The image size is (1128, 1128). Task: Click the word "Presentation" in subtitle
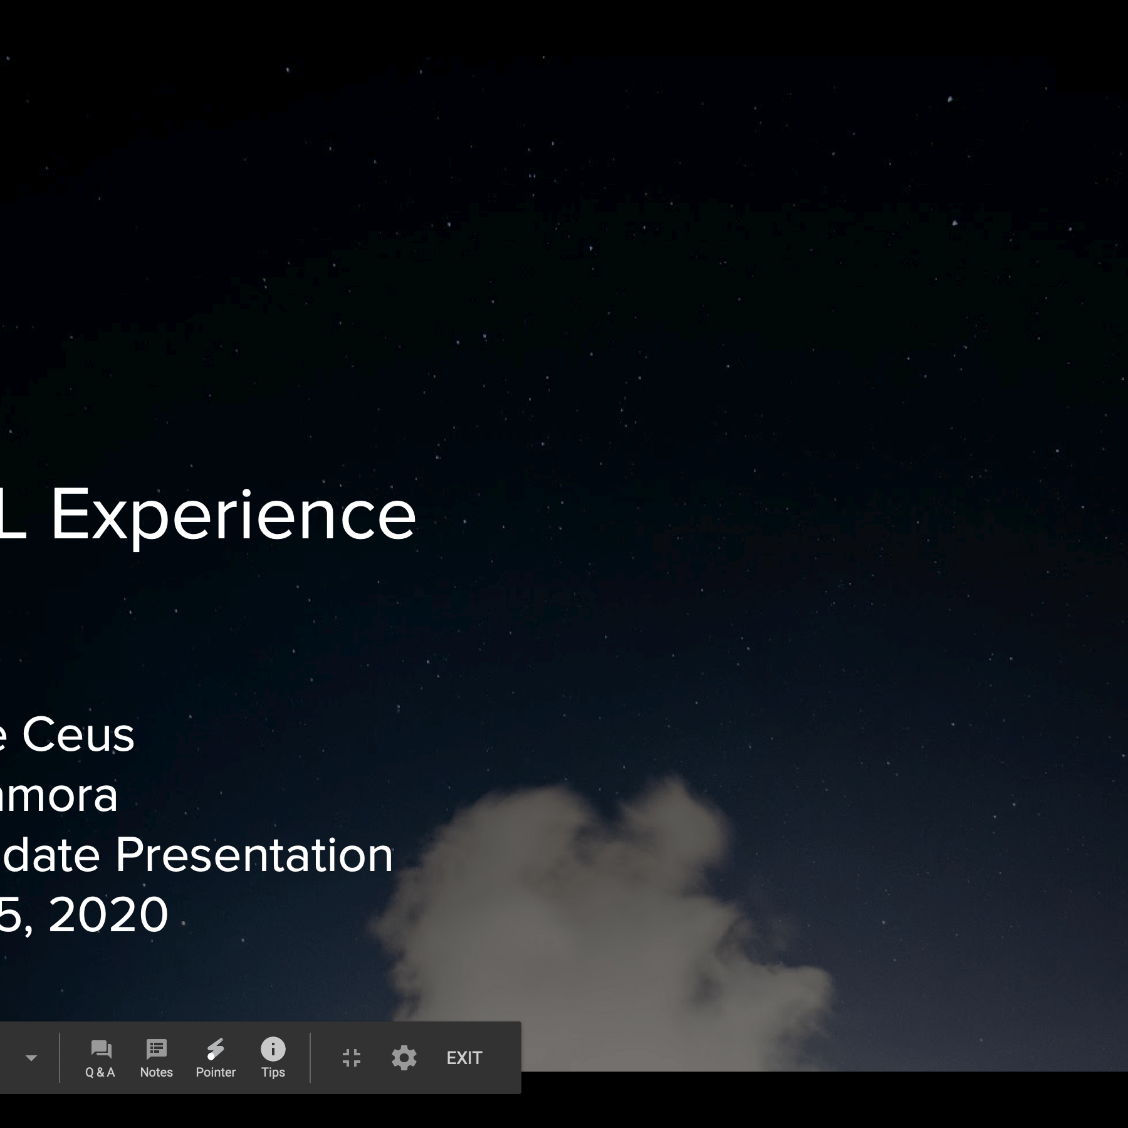(254, 855)
